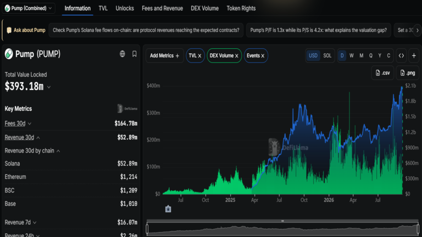422x237 pixels.
Task: Click the Key Metrics heading
Action: click(x=18, y=109)
